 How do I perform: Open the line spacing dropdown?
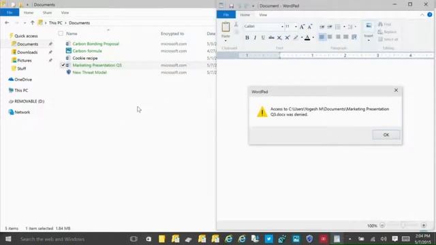coord(352,27)
